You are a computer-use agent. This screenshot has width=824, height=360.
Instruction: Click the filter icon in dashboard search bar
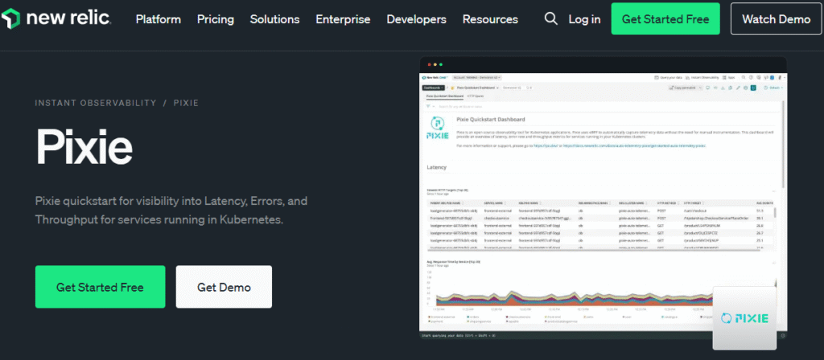click(430, 106)
